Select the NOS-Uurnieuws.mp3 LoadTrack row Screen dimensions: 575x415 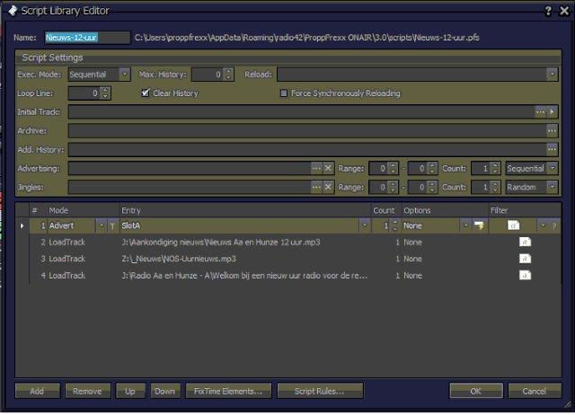(171, 259)
